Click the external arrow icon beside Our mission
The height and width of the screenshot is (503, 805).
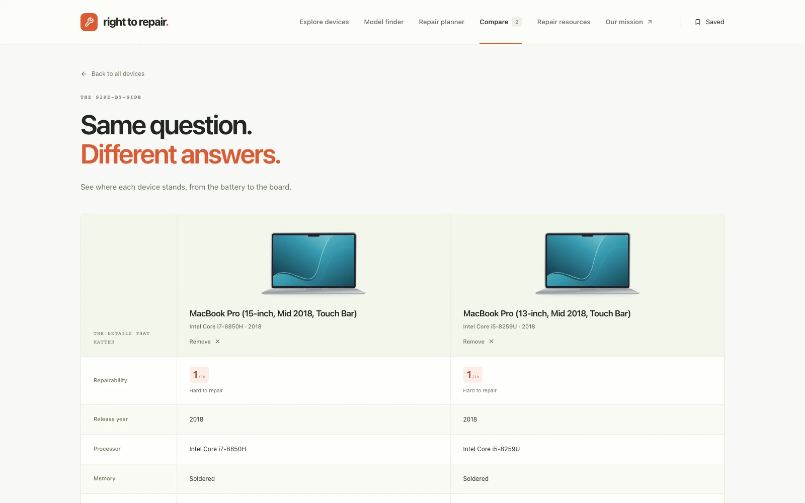point(650,22)
